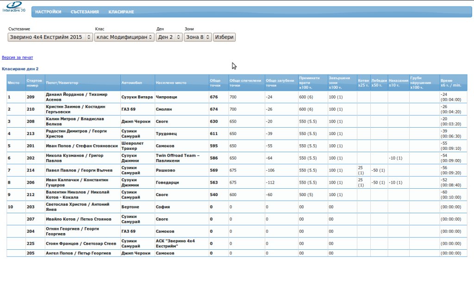Click start number 208 cell
Screen dimensions: 474x296
pos(31,121)
